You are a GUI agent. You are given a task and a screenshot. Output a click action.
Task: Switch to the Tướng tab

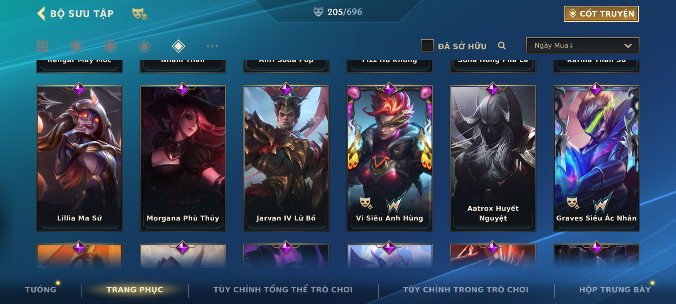[41, 289]
